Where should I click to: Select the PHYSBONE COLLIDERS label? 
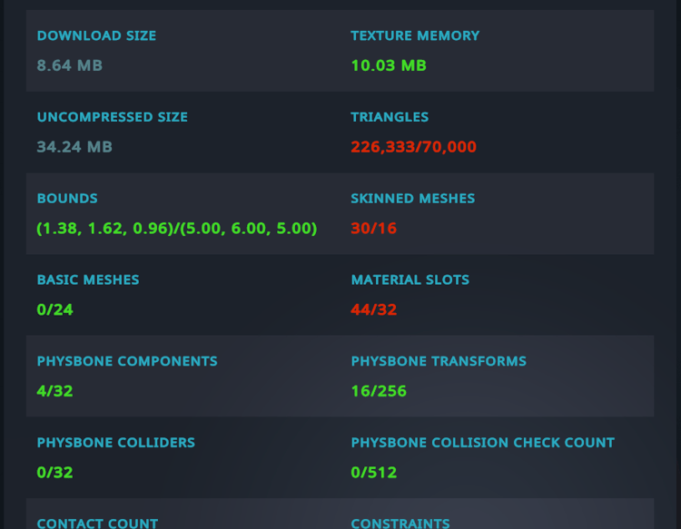116,443
